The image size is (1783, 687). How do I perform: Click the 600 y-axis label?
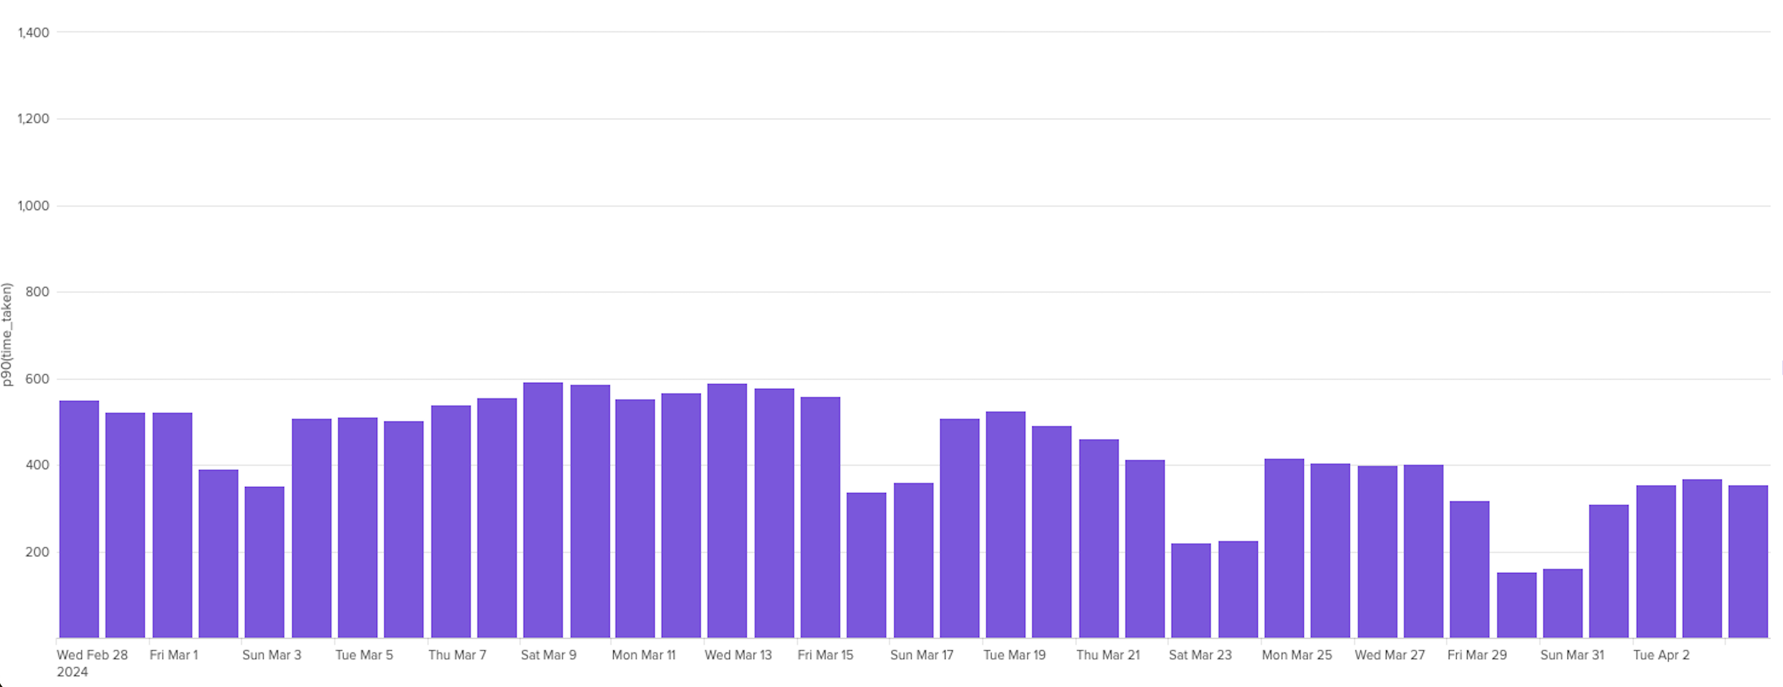click(x=37, y=379)
